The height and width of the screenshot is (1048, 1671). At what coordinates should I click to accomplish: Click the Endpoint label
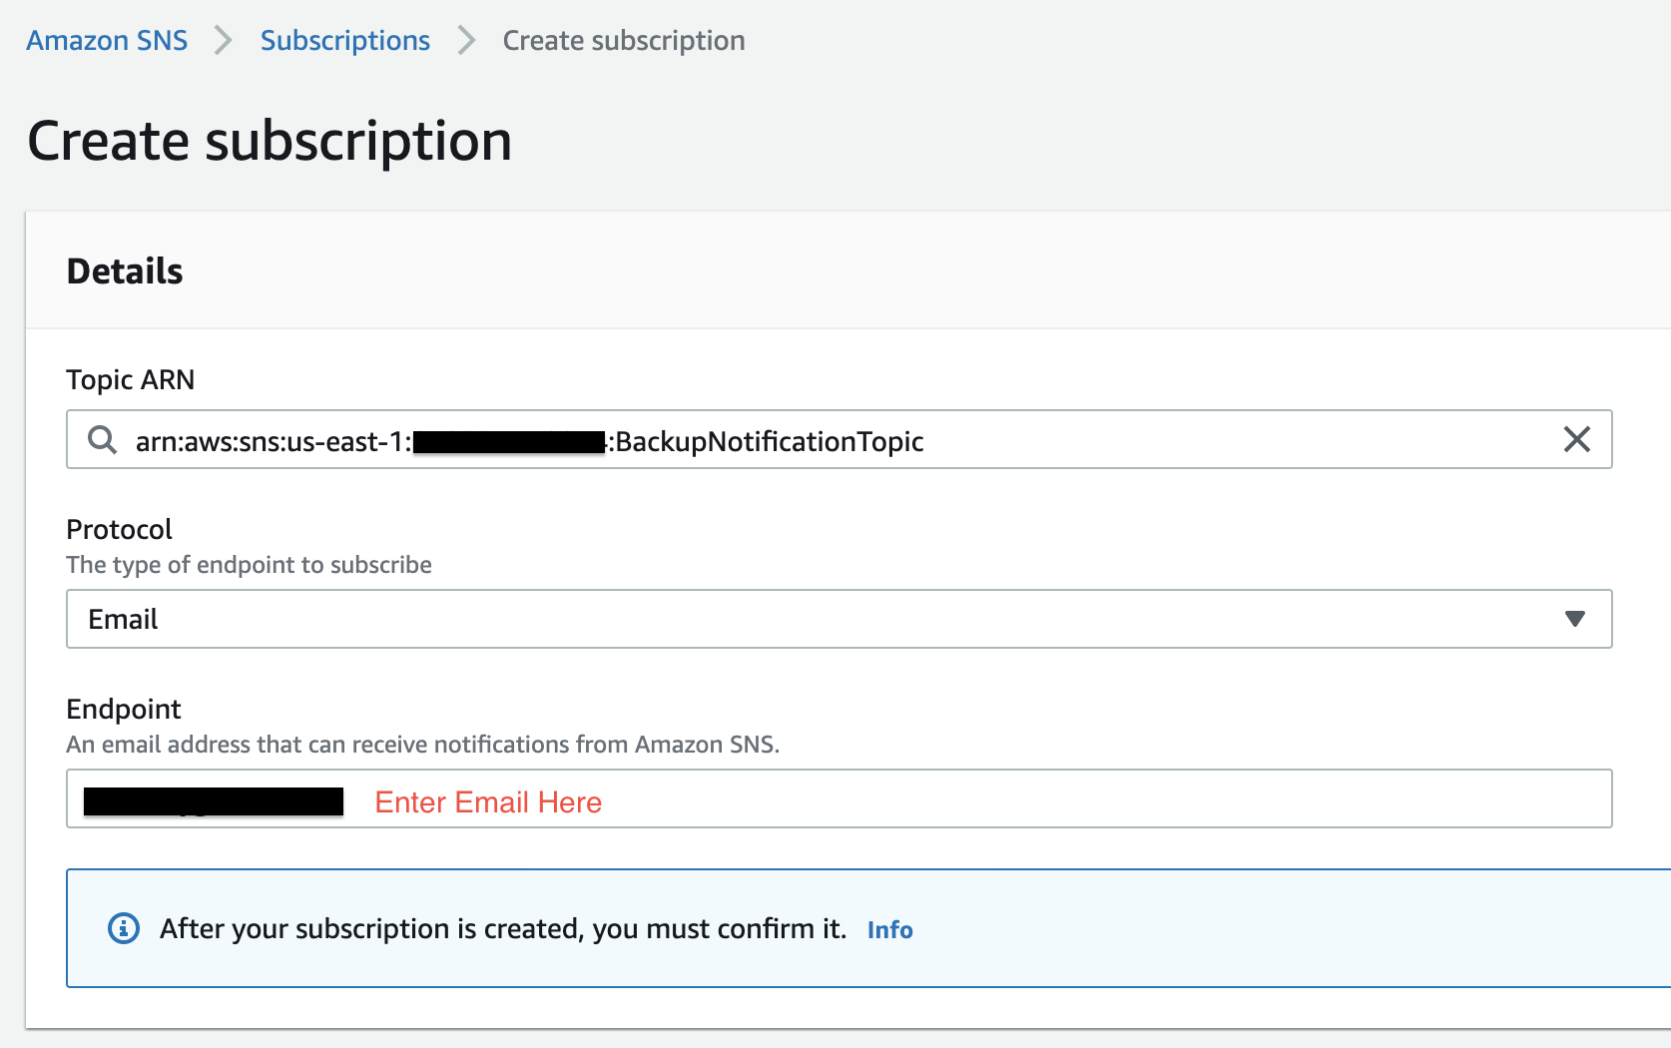[124, 709]
